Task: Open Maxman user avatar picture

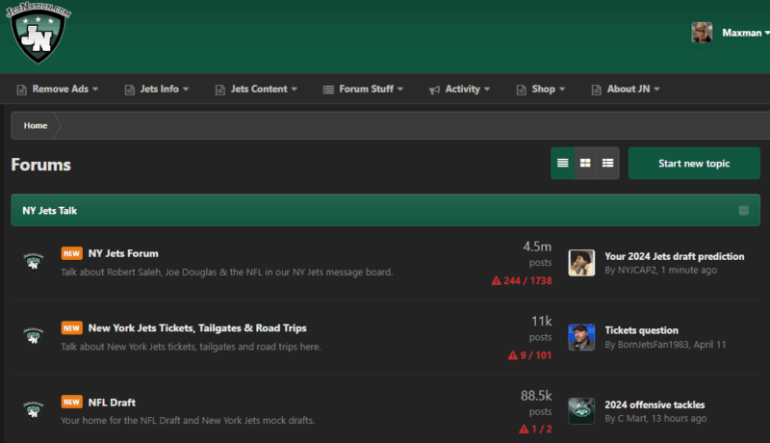Action: [x=702, y=33]
